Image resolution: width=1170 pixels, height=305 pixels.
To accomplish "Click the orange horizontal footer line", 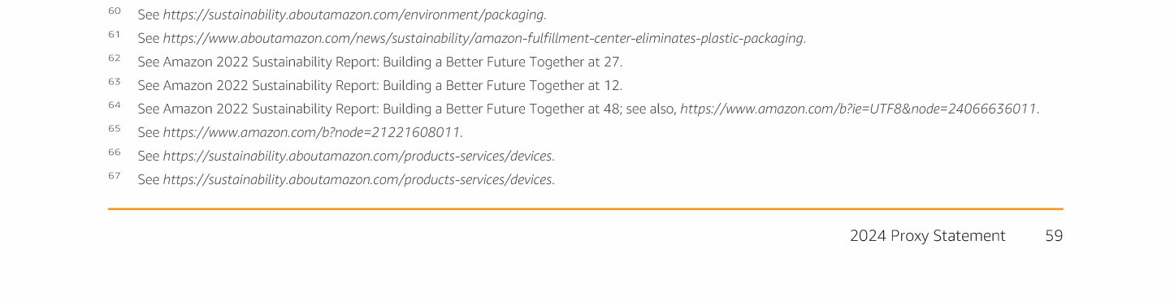I will [x=585, y=208].
